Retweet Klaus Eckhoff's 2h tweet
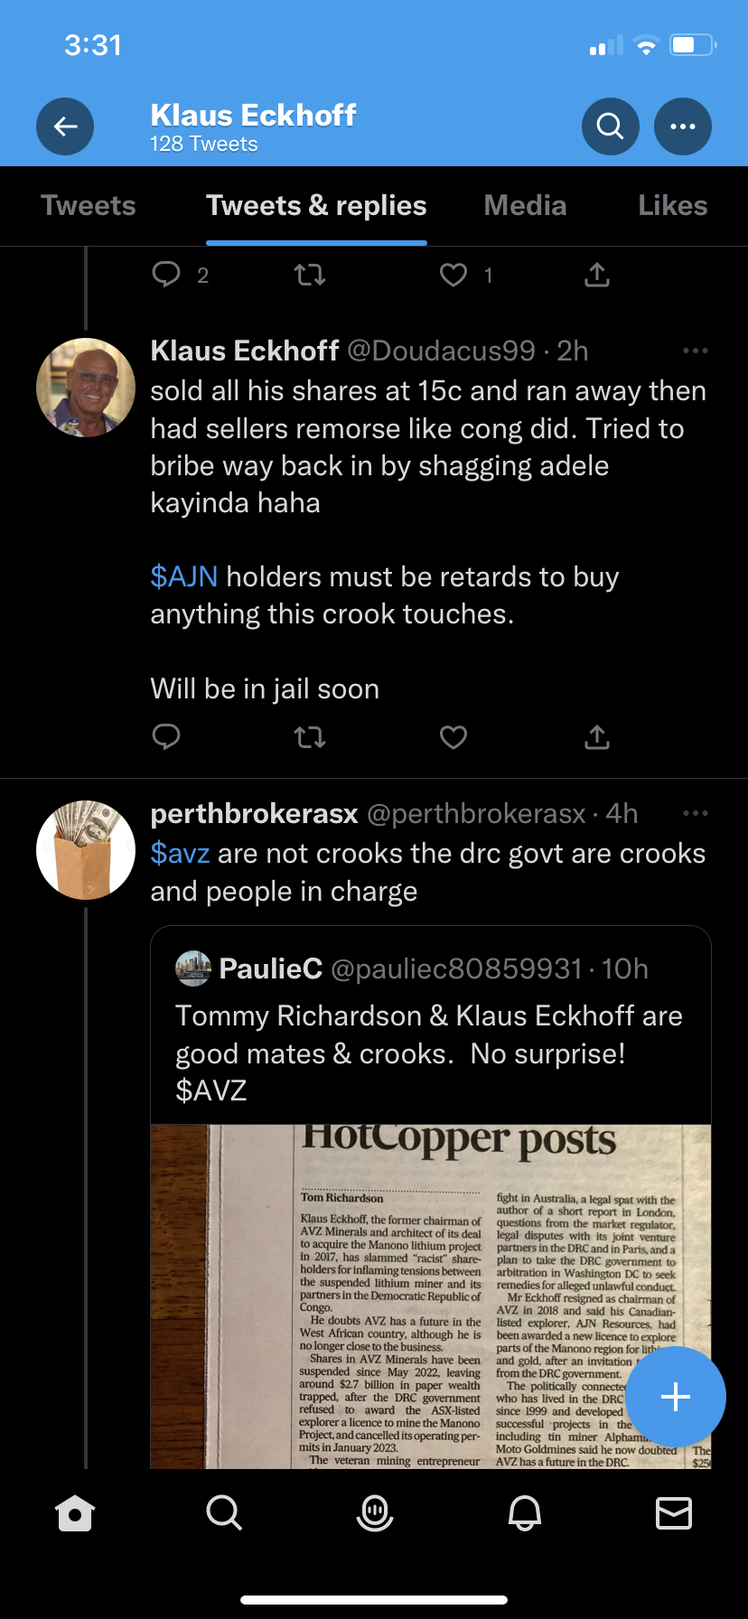This screenshot has height=1619, width=748. (x=310, y=738)
